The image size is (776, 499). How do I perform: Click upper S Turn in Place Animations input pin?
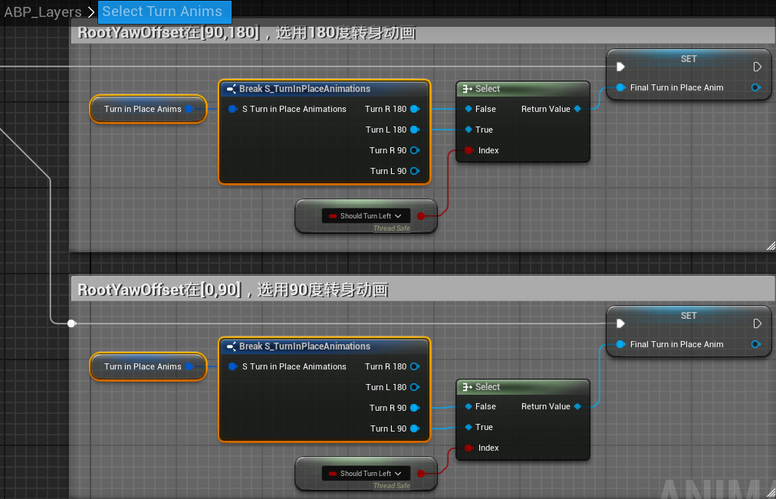coord(232,109)
